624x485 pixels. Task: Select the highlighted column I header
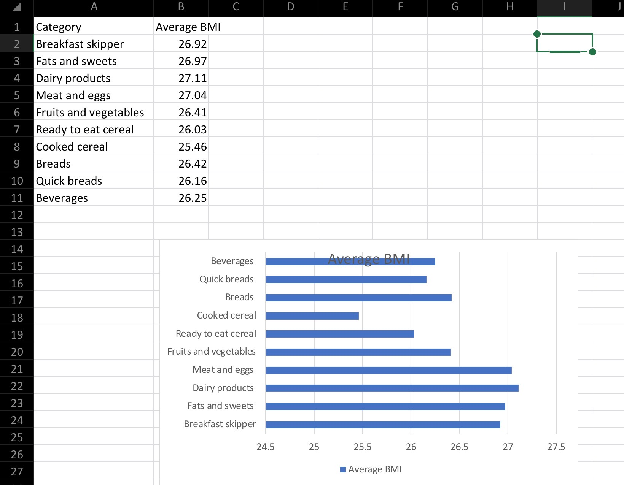point(564,7)
